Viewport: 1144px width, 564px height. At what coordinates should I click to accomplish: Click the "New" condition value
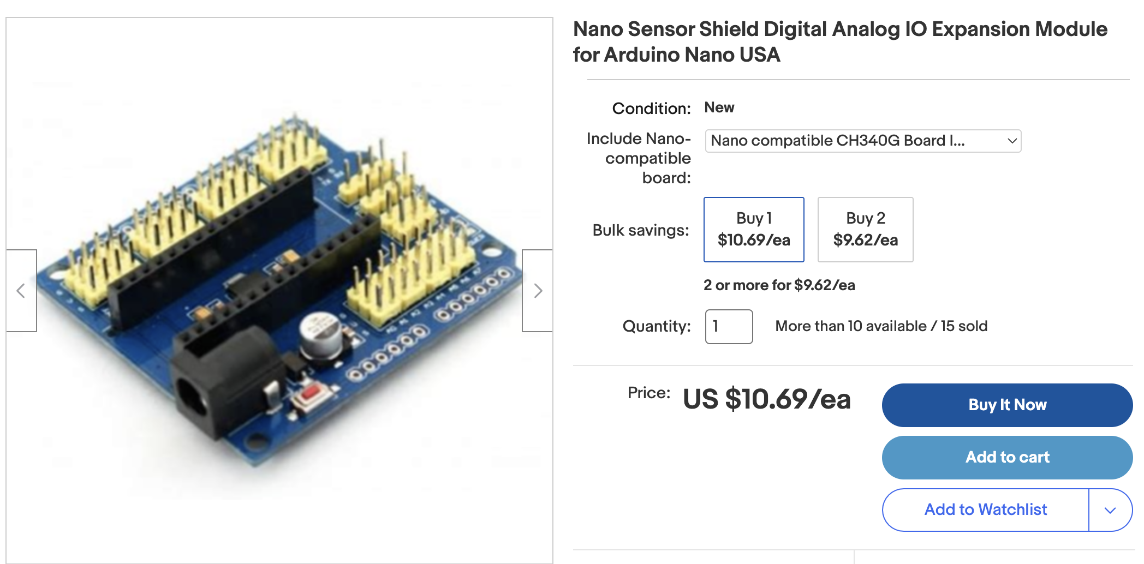tap(719, 107)
